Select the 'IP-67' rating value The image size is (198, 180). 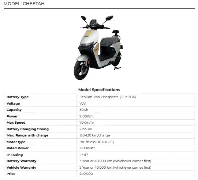click(x=83, y=155)
